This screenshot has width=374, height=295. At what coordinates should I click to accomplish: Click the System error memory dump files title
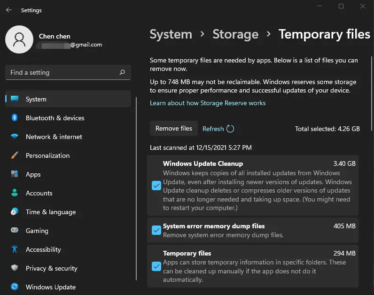[214, 226]
